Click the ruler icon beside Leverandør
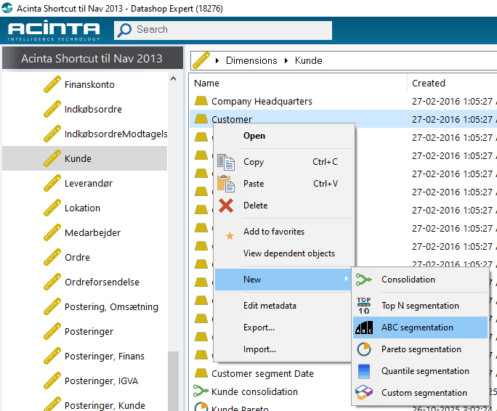This screenshot has height=411, width=497. point(52,183)
